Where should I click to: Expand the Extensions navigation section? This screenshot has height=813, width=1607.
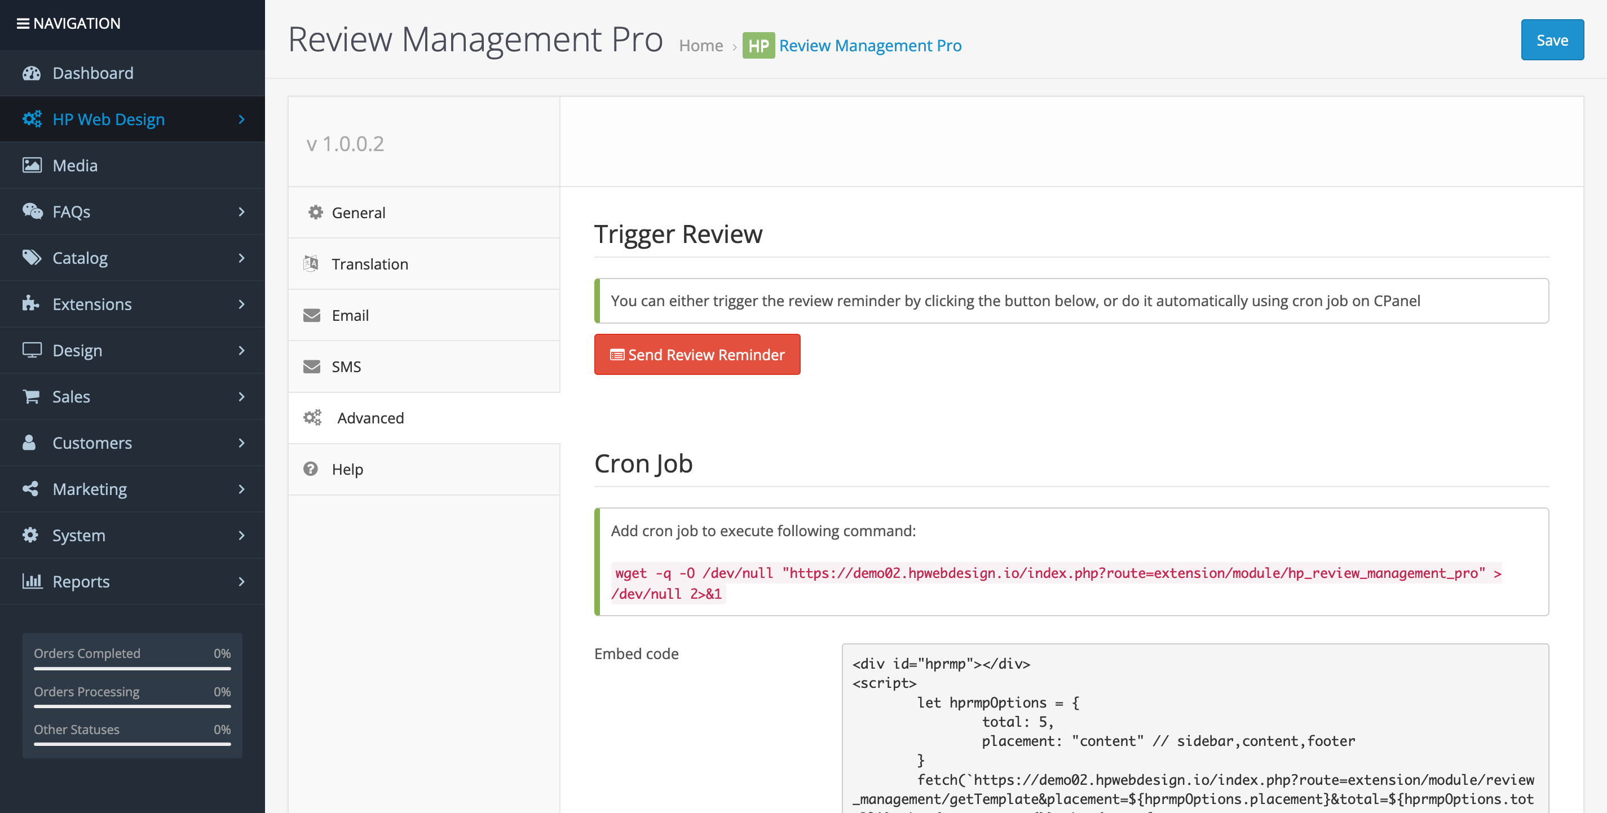coord(241,304)
